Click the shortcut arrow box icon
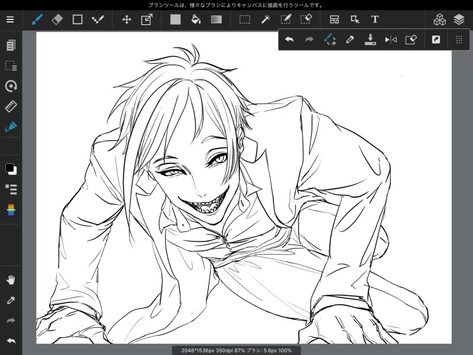The height and width of the screenshot is (355, 473). 436,40
